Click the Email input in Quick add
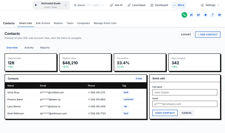Image resolution: width=225 pixels, height=133 pixels. [x=185, y=104]
